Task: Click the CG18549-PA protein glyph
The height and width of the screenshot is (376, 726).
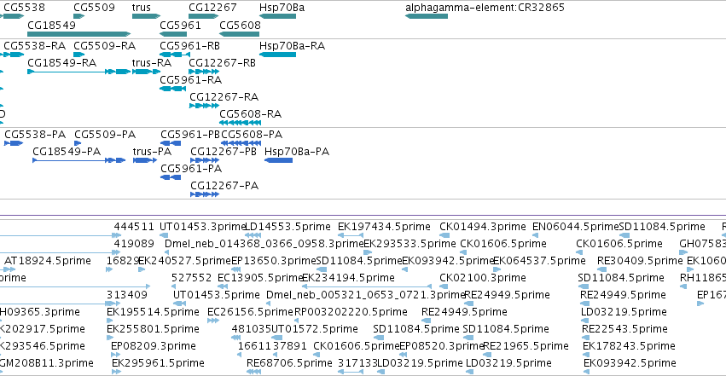Action: point(79,160)
